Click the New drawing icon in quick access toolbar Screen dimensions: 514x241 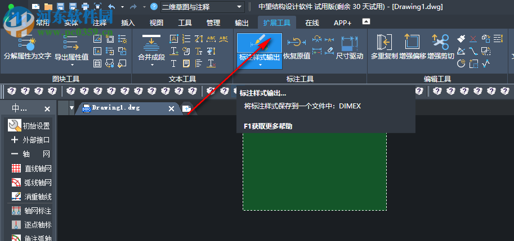[35, 6]
